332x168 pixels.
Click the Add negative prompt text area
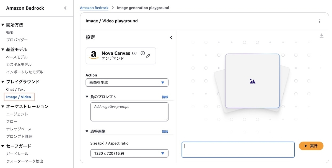pos(129,112)
